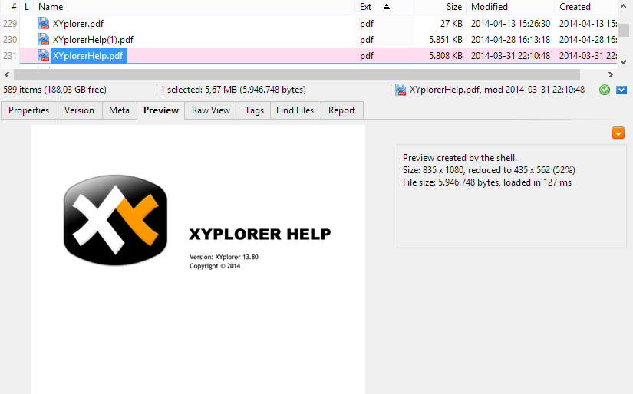Viewport: 633px width, 394px height.
Task: Click the PDF icon in the status bar
Action: pyautogui.click(x=401, y=90)
